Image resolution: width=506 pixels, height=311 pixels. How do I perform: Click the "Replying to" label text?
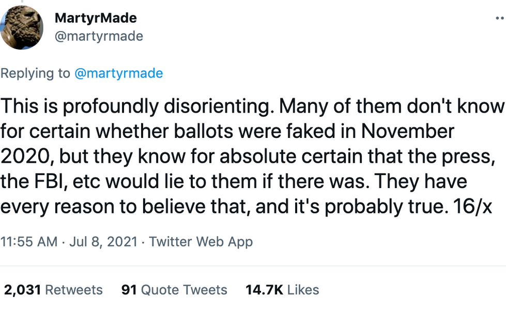point(35,73)
